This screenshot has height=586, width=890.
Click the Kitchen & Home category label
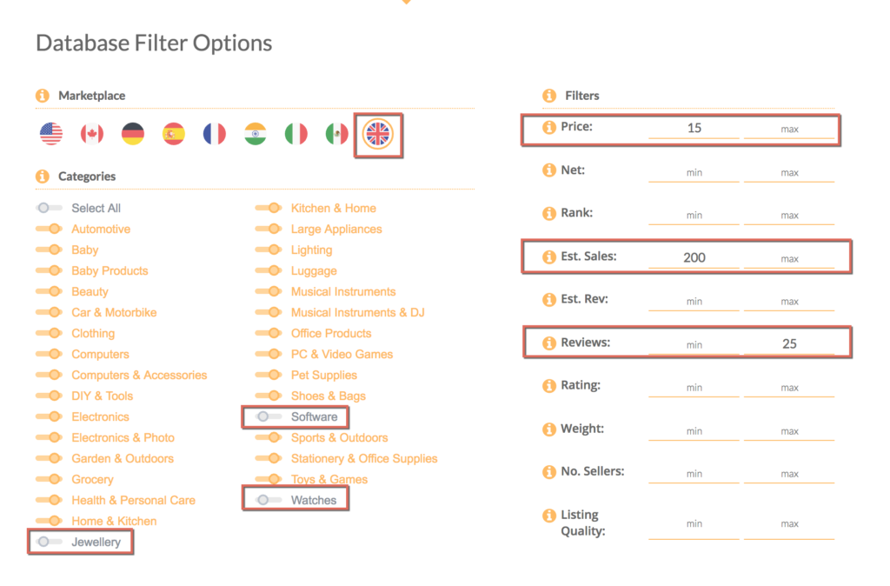pos(334,209)
